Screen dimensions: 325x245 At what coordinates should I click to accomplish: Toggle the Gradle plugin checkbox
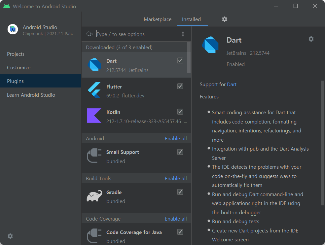180,192
